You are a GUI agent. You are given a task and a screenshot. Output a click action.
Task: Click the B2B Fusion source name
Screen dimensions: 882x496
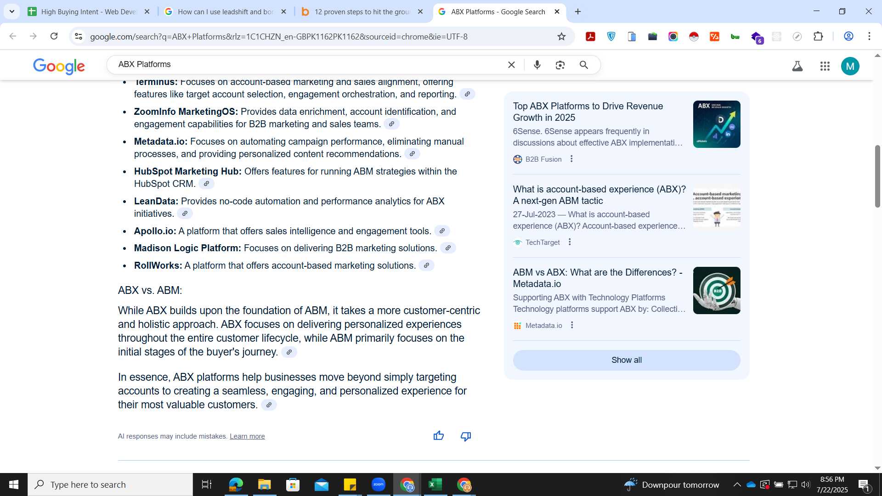click(x=543, y=159)
